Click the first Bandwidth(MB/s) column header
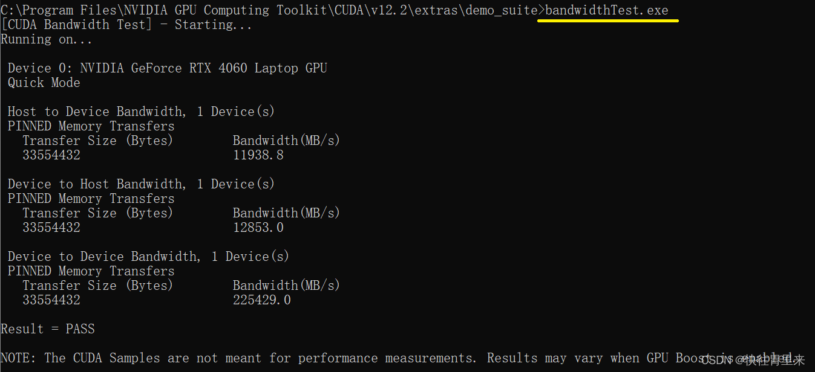The width and height of the screenshot is (815, 372). 286,141
